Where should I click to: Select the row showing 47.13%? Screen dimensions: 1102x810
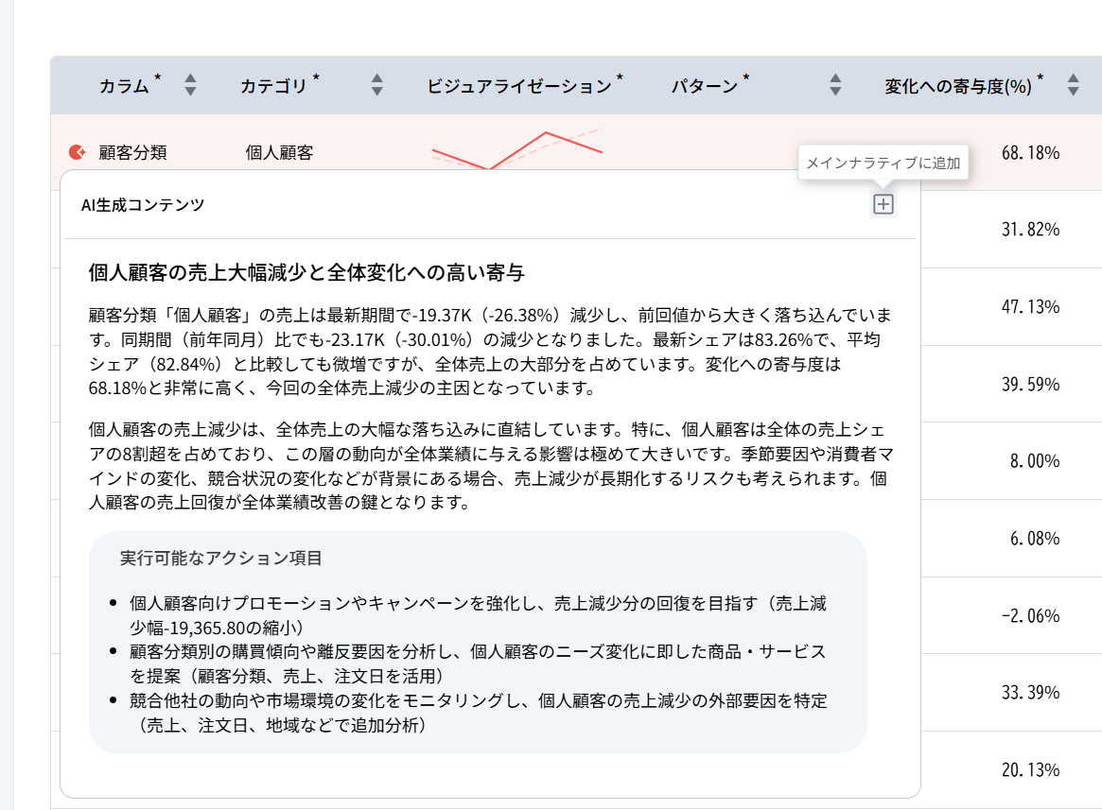[x=1029, y=306]
